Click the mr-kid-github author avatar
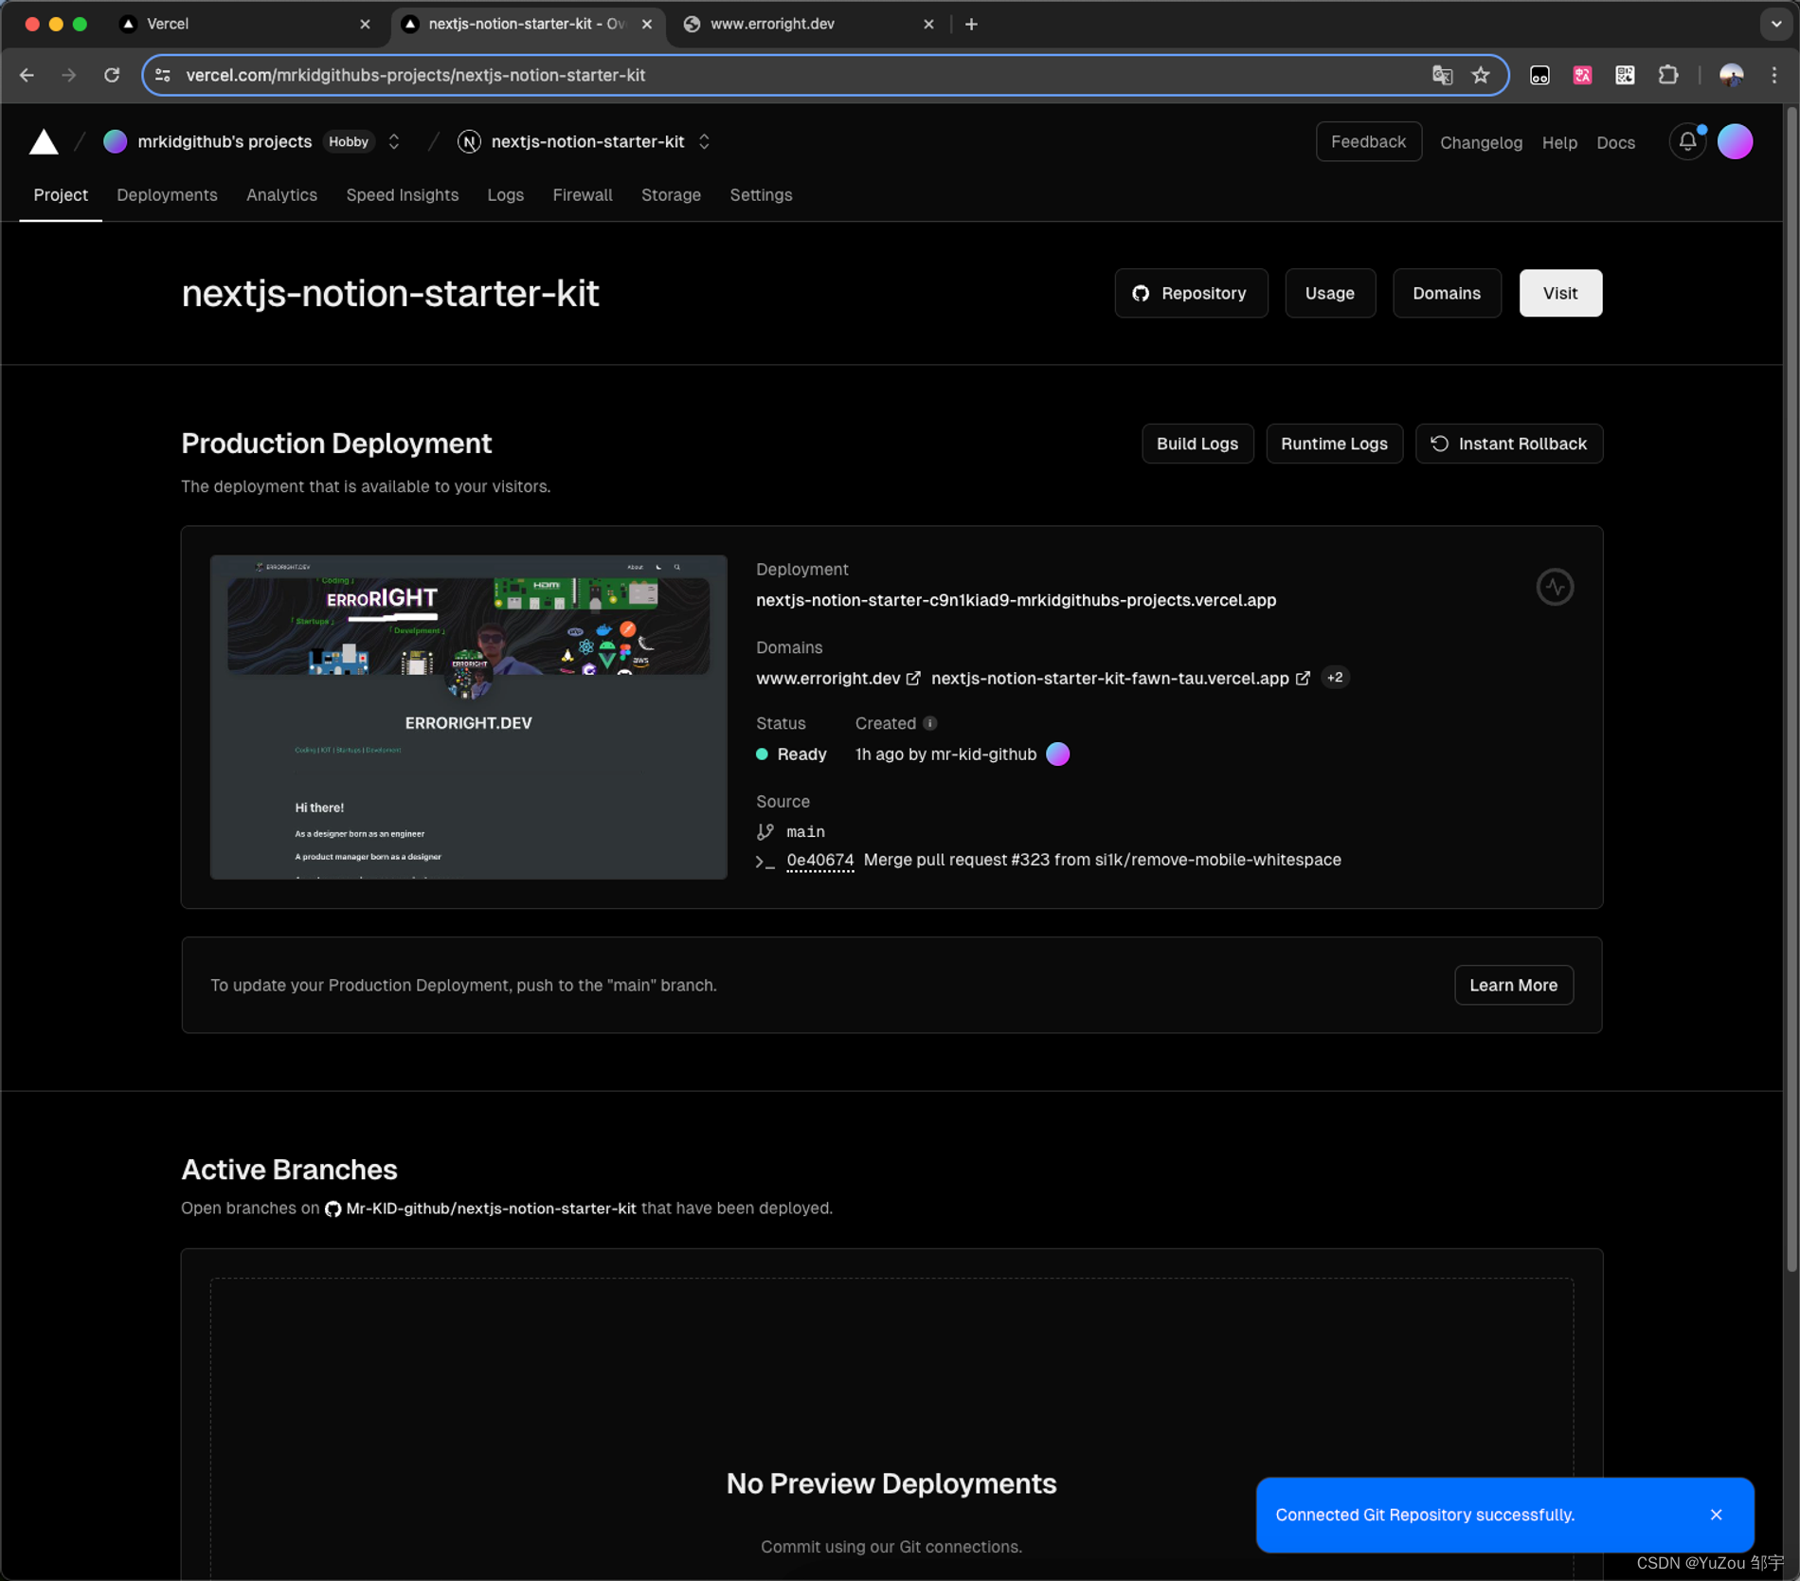The width and height of the screenshot is (1800, 1581). (x=1057, y=754)
